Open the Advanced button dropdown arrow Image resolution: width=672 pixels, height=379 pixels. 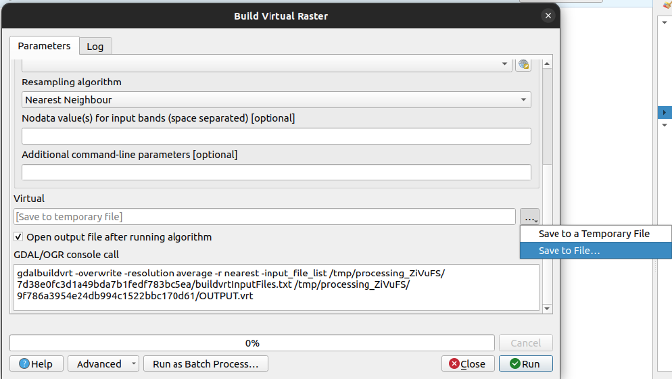pyautogui.click(x=134, y=363)
